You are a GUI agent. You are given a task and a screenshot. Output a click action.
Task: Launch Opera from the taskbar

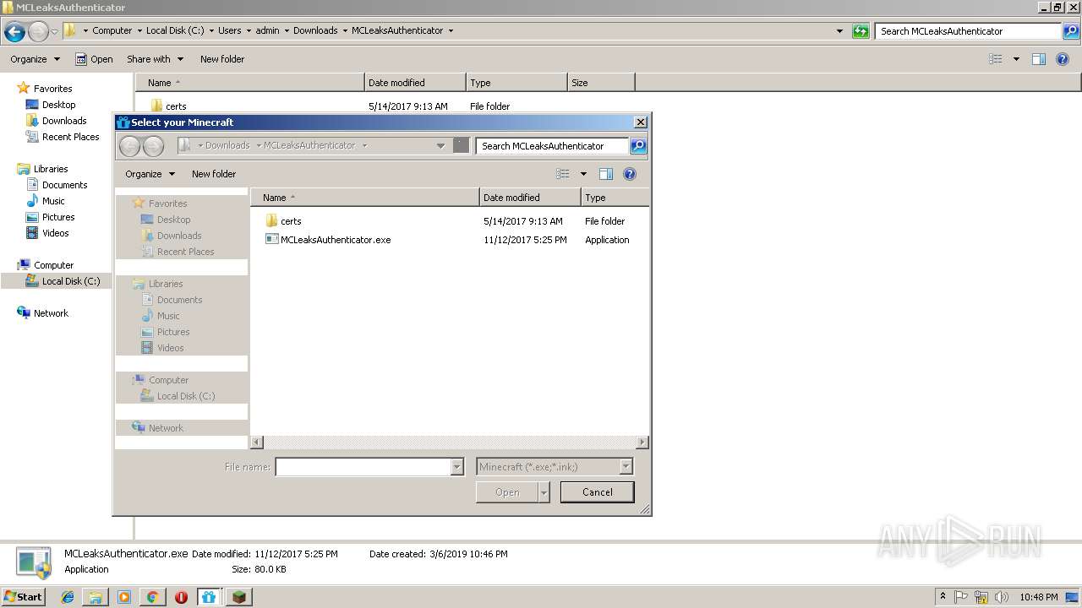click(x=181, y=597)
